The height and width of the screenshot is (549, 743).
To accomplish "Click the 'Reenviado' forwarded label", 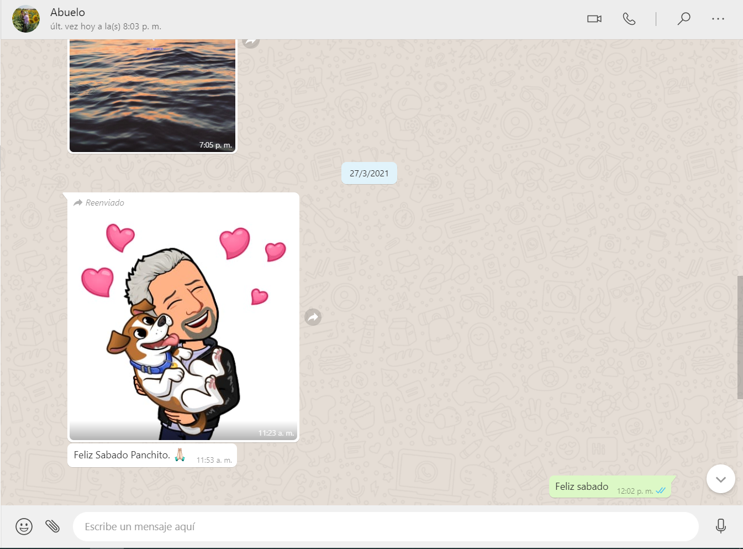I will point(104,203).
